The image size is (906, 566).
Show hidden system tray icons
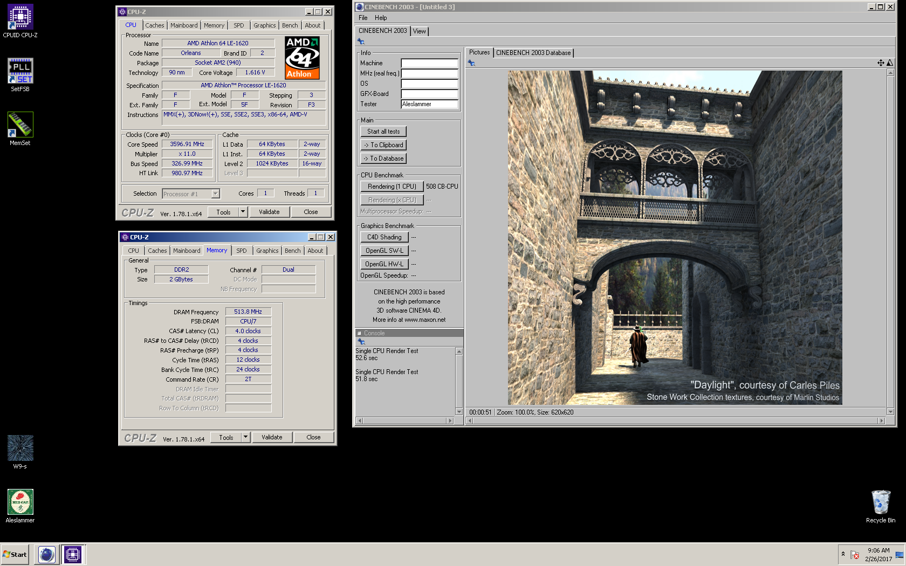click(x=843, y=554)
